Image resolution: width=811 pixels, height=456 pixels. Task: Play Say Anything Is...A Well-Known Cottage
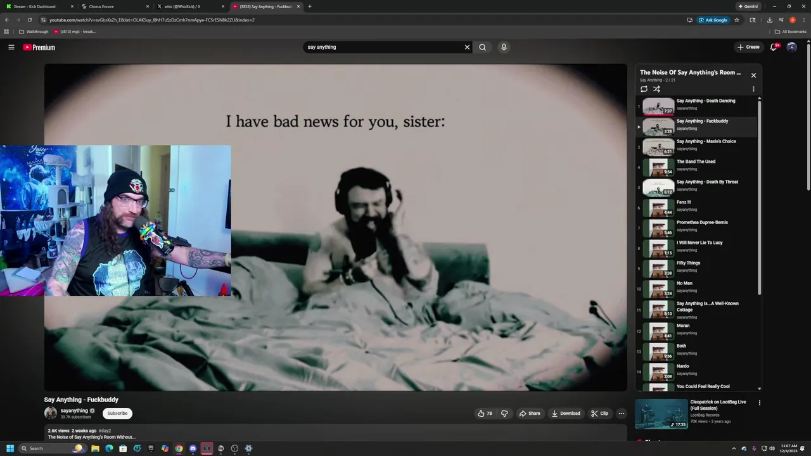coord(697,310)
